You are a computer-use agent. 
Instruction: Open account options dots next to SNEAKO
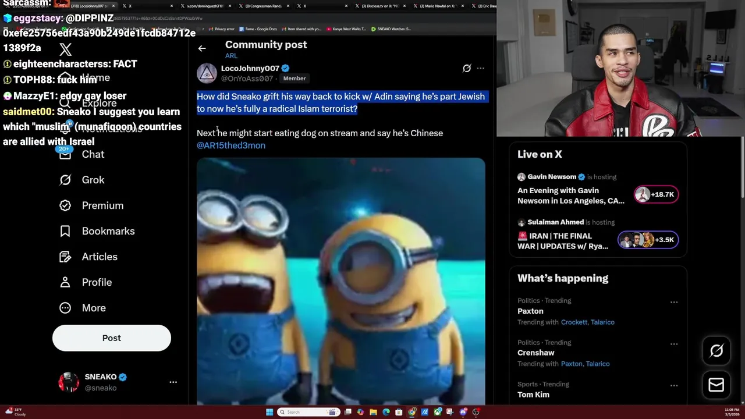[173, 382]
